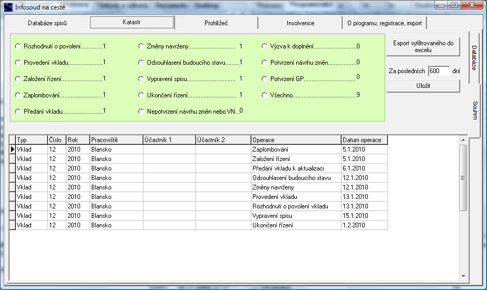Screen dimensions: 487x290
Task: Select the vertical Souhrn side tab
Action: [474, 111]
